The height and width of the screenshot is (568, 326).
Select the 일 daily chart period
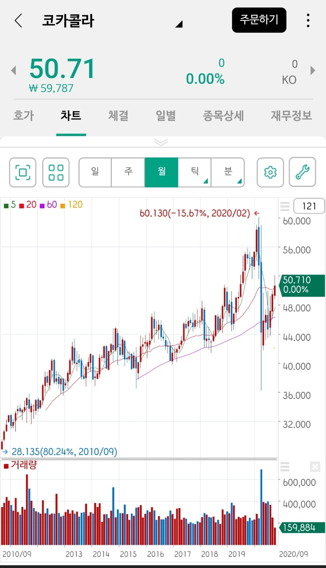pos(95,172)
